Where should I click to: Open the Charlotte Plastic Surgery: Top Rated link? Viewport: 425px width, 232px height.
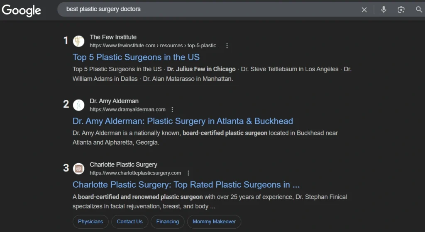click(x=186, y=185)
